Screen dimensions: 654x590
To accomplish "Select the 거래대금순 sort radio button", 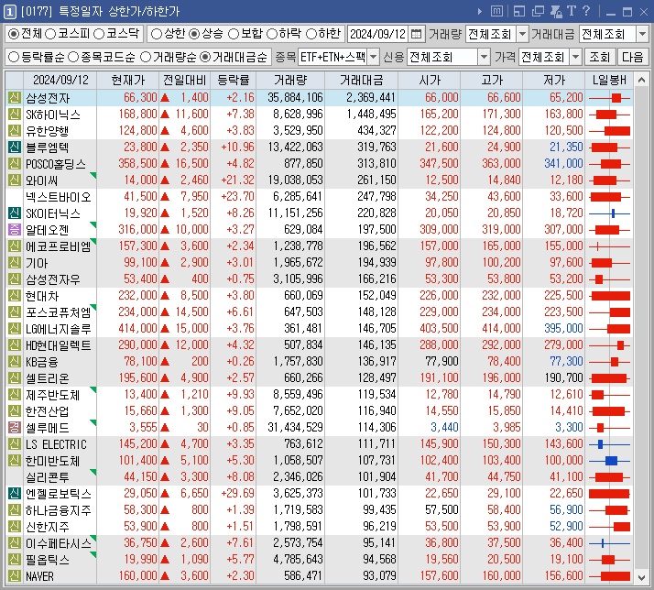I will [x=205, y=57].
